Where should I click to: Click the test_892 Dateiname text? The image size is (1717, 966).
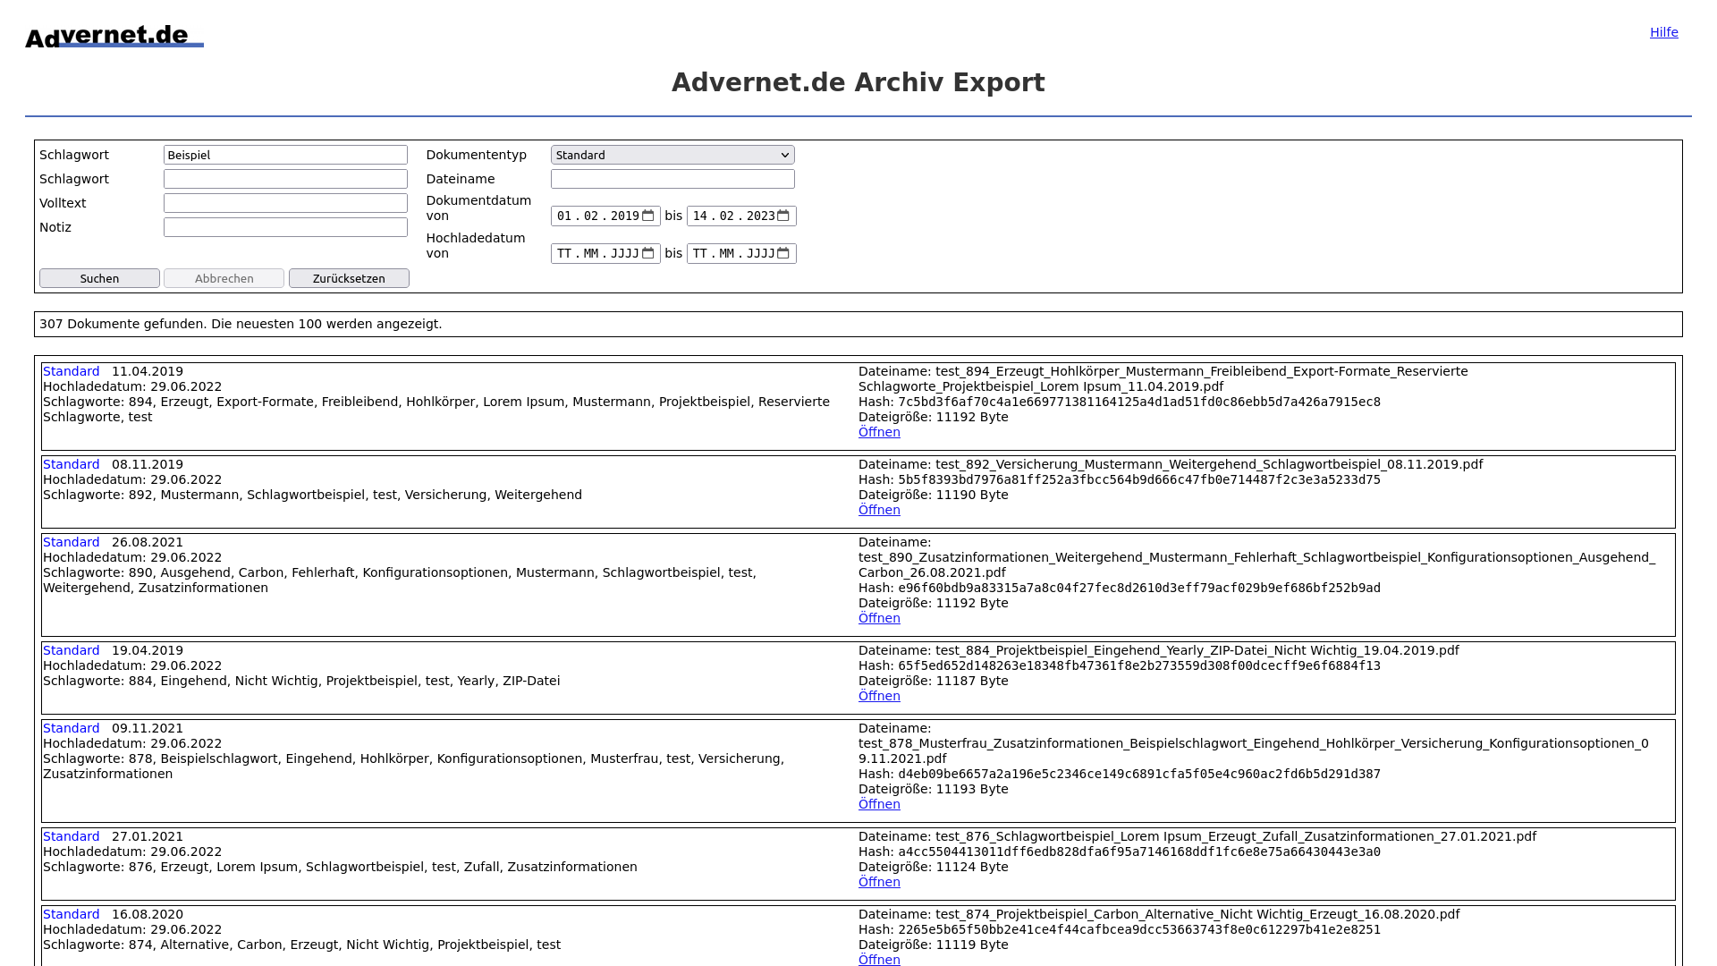click(x=1171, y=464)
